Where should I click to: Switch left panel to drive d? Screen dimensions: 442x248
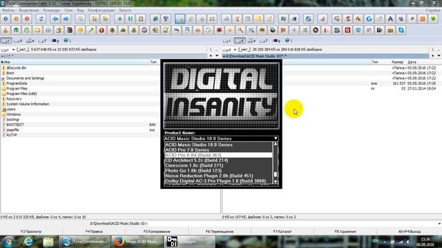pyautogui.click(x=19, y=41)
